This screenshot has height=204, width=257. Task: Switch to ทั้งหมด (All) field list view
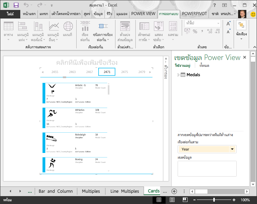pos(204,65)
